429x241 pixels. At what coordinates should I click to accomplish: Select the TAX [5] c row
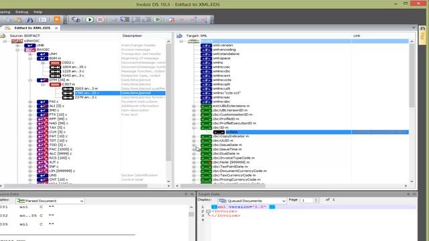(58, 128)
